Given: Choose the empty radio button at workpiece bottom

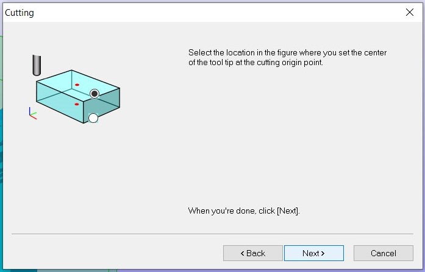Looking at the screenshot, I should [93, 118].
